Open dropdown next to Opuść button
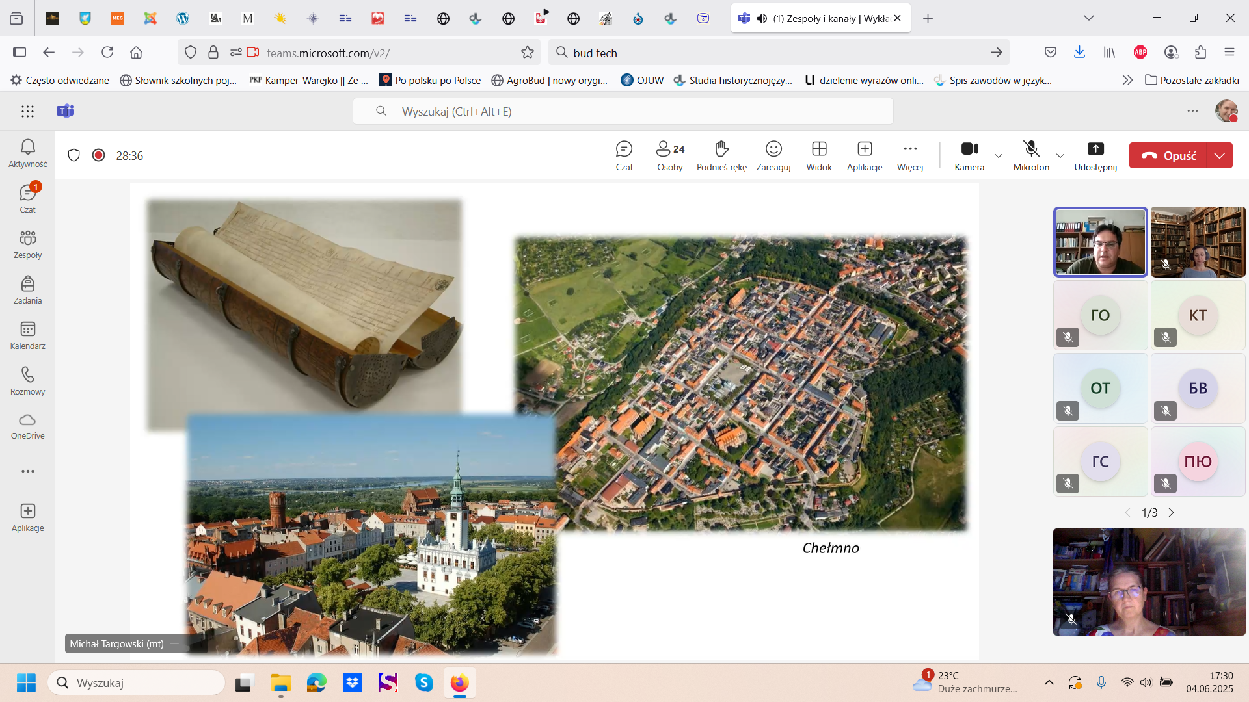 (x=1220, y=155)
